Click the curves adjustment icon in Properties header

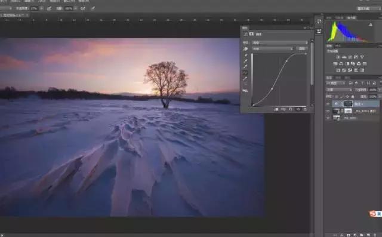pos(245,34)
